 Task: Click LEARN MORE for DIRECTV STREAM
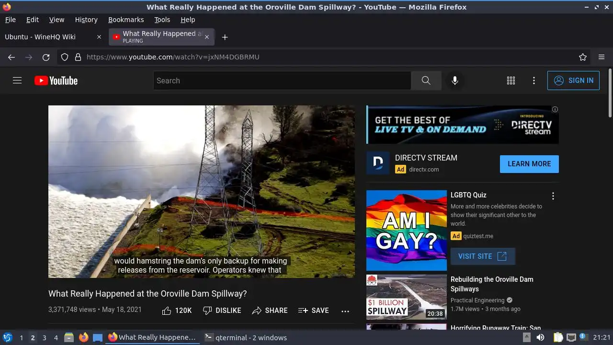point(529,164)
